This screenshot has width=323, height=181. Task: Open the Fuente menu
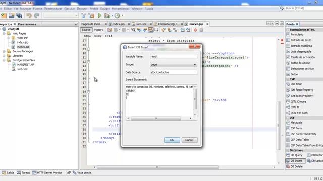tap(37, 9)
